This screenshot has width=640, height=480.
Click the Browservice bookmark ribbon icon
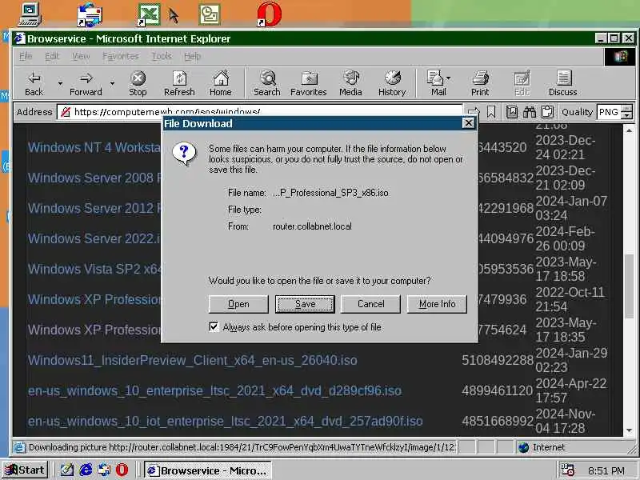pyautogui.click(x=491, y=112)
